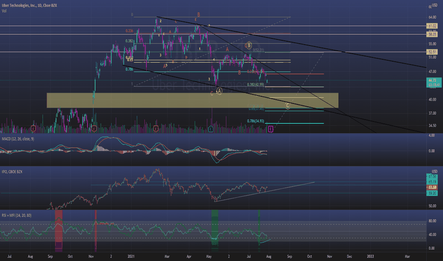
Task: Open the USD currency selector on IPO pane axis
Action: point(434,171)
